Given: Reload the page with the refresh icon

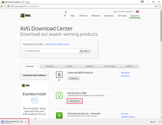Looking at the screenshot, I should point(8,6).
